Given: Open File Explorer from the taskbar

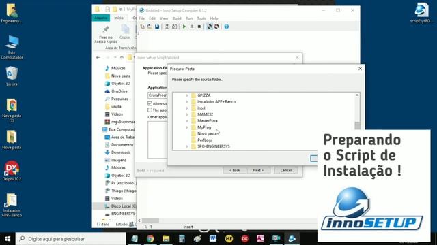Looking at the screenshot, I should tap(166, 239).
